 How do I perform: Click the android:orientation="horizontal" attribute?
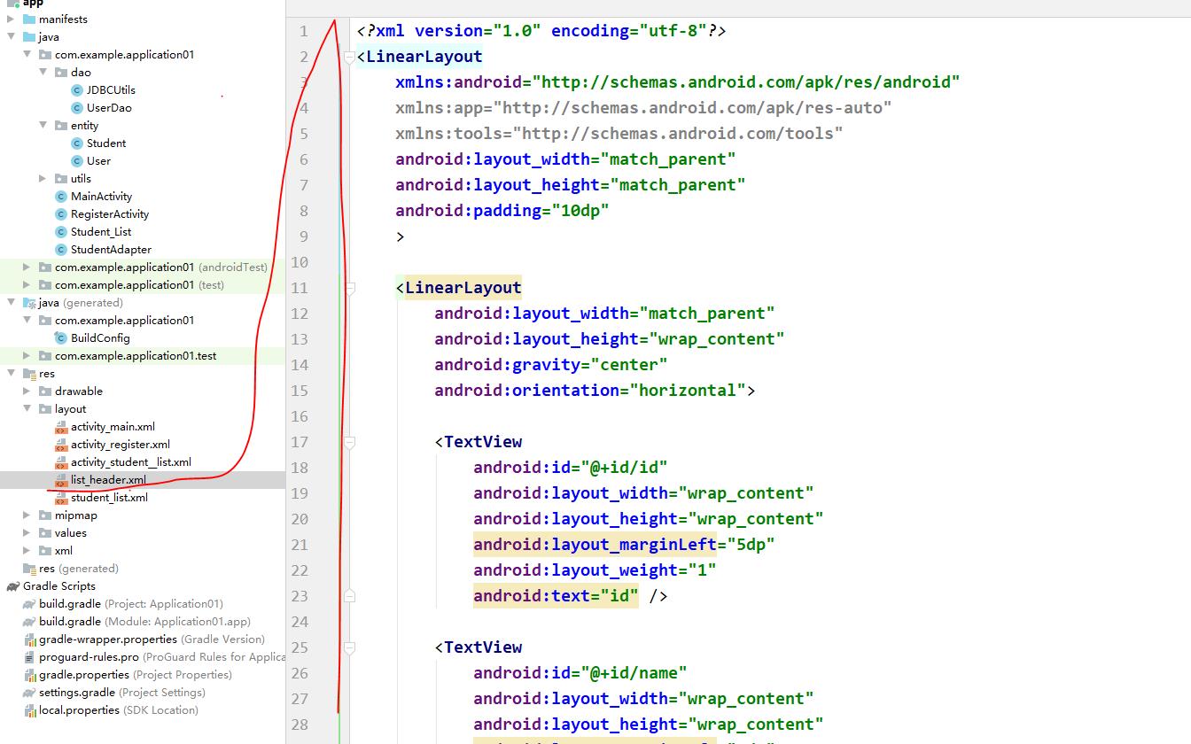pyautogui.click(x=589, y=391)
